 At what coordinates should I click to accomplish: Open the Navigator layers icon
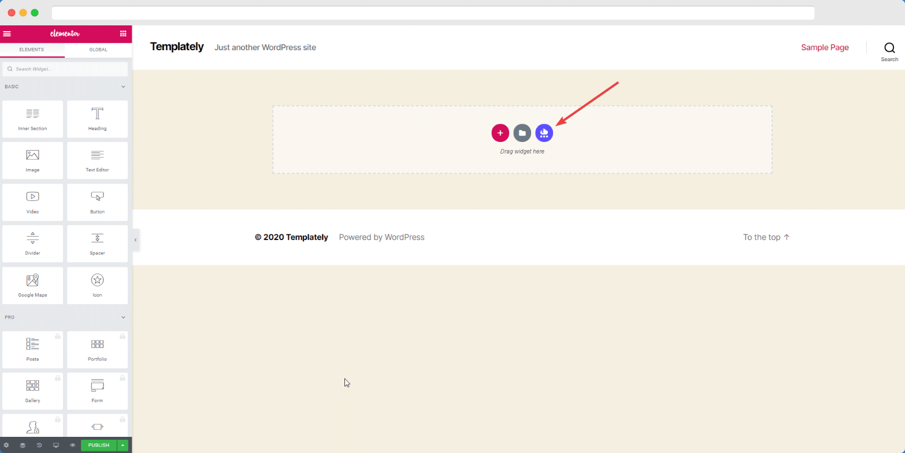pos(23,445)
